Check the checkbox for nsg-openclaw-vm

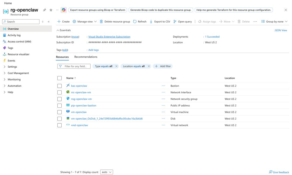pos(59,99)
